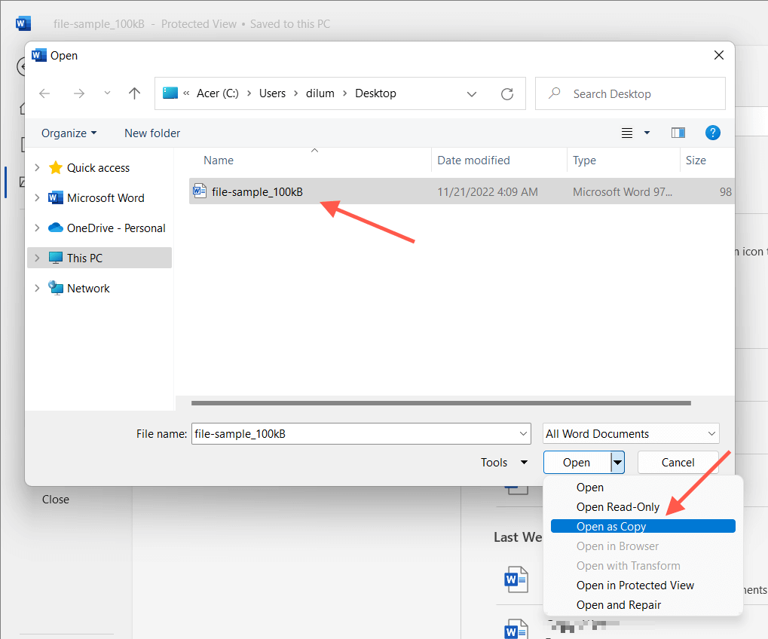Click Users in the address path
Viewport: 768px width, 639px height.
click(x=272, y=93)
